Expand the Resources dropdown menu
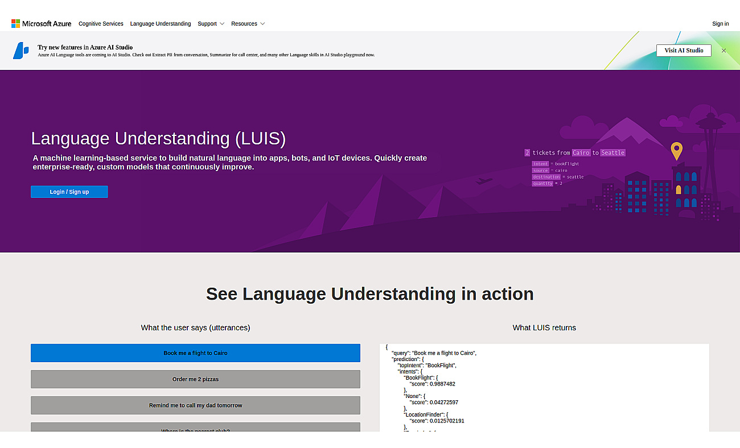The height and width of the screenshot is (448, 740). 248,24
